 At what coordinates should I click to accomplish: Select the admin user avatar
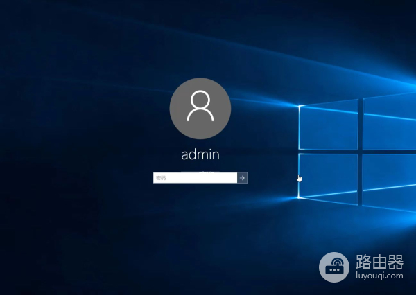200,109
